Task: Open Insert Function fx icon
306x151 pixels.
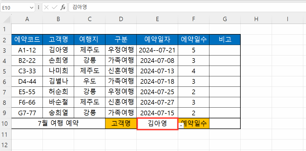Action: coord(63,8)
